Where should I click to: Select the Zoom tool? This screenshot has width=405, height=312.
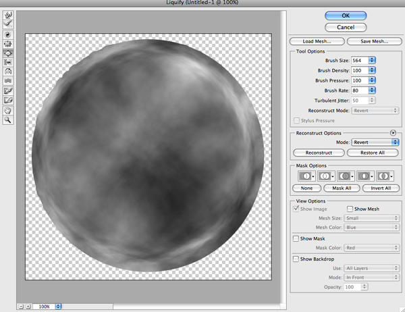click(8, 120)
